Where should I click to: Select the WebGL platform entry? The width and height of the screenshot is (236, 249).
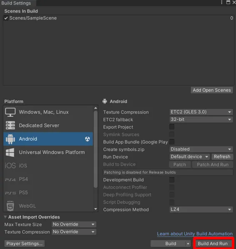[48, 206]
